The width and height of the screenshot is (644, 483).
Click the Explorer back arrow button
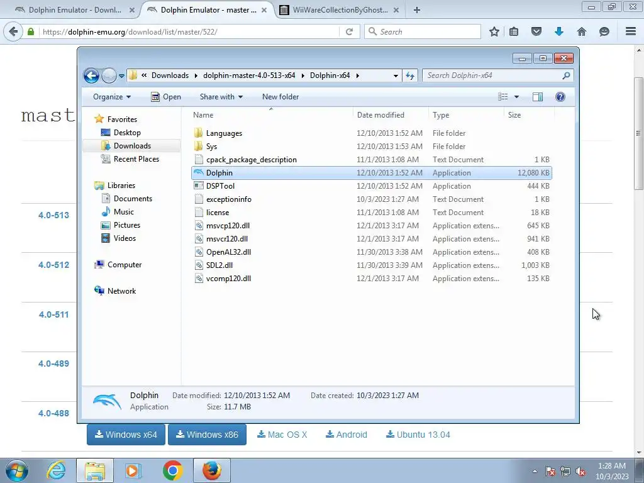coord(91,75)
